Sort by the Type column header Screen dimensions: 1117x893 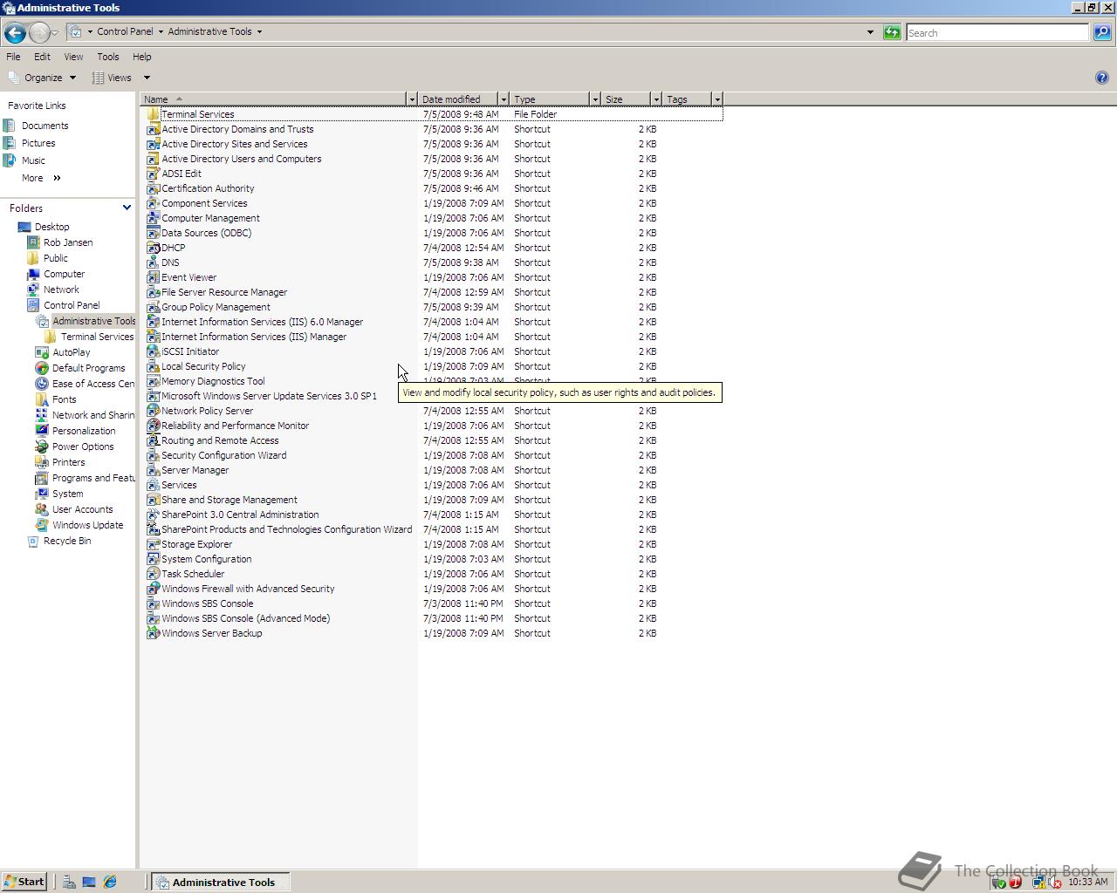click(551, 99)
